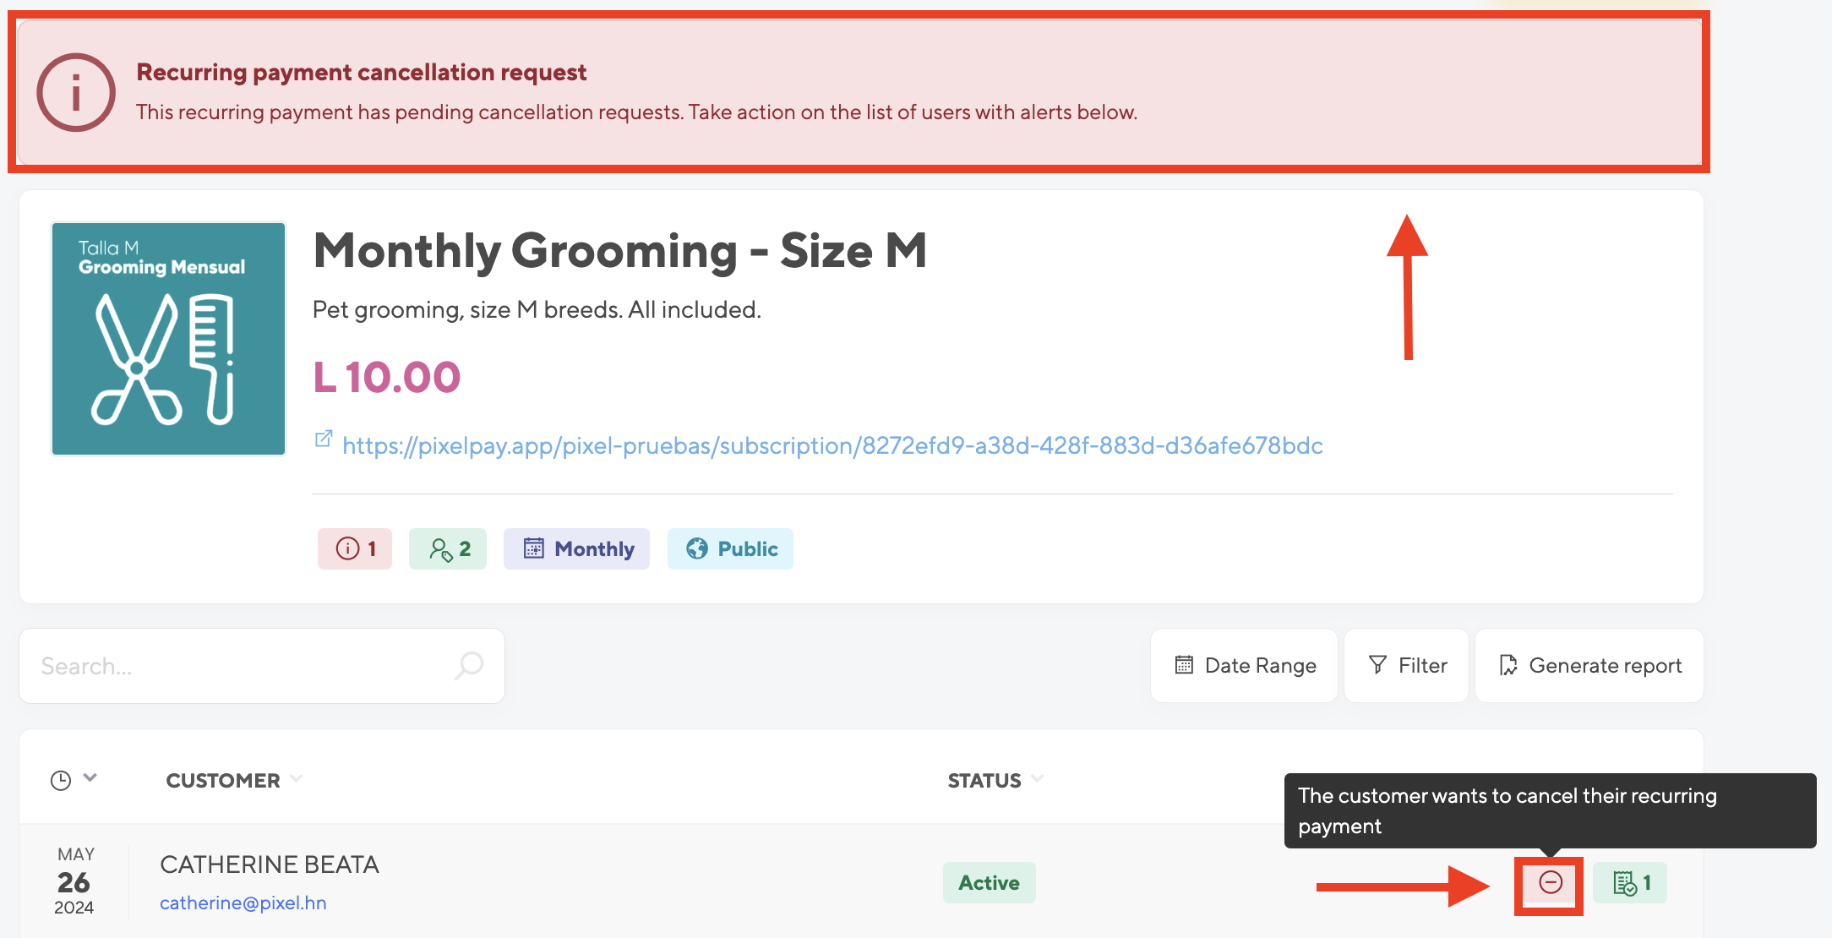Select the Monthly frequency tag
Viewport: 1832px width, 938px height.
[576, 549]
